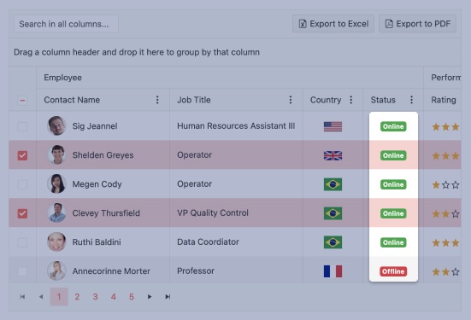Click the France flag in Annecorinne Morter row
Image resolution: width=471 pixels, height=320 pixels.
coord(333,271)
